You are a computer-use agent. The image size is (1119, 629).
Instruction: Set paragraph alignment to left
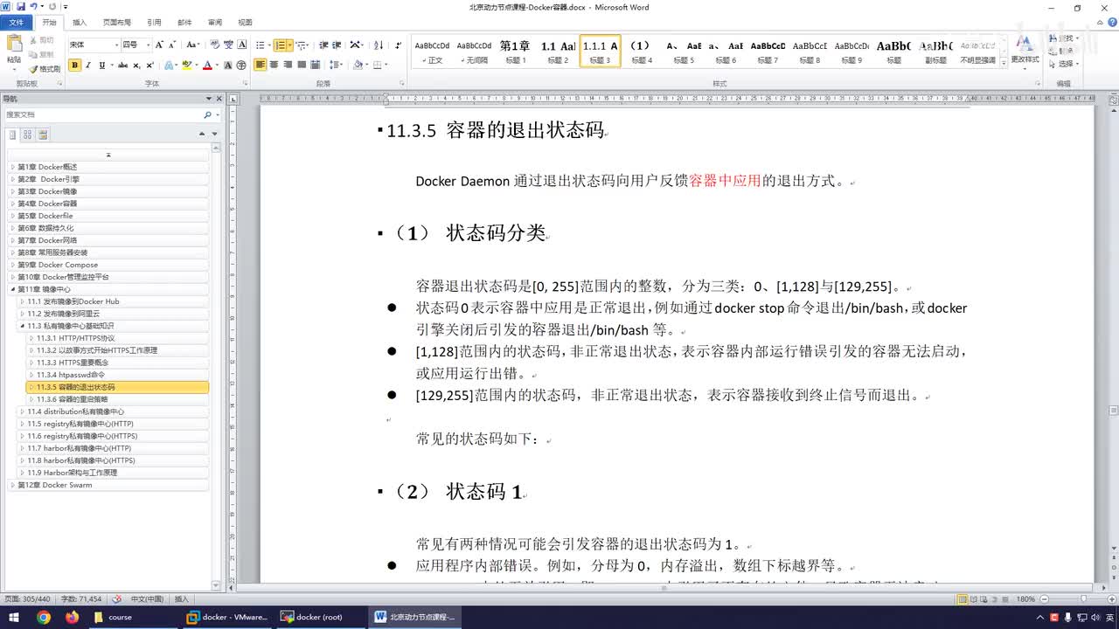click(261, 66)
